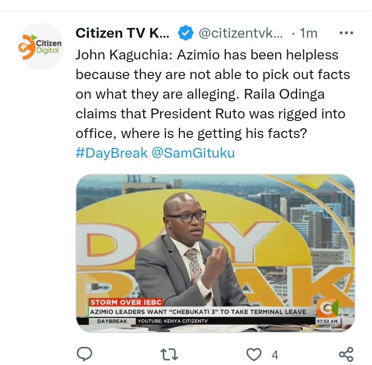Click the tweet text about Azimio
This screenshot has width=372, height=365.
click(x=213, y=94)
